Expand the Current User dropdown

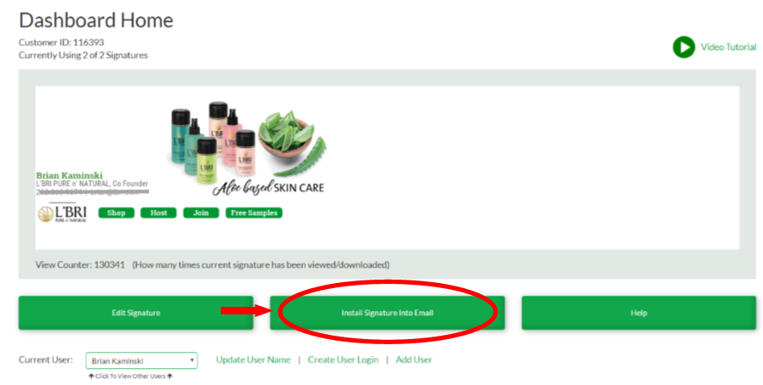pyautogui.click(x=141, y=360)
